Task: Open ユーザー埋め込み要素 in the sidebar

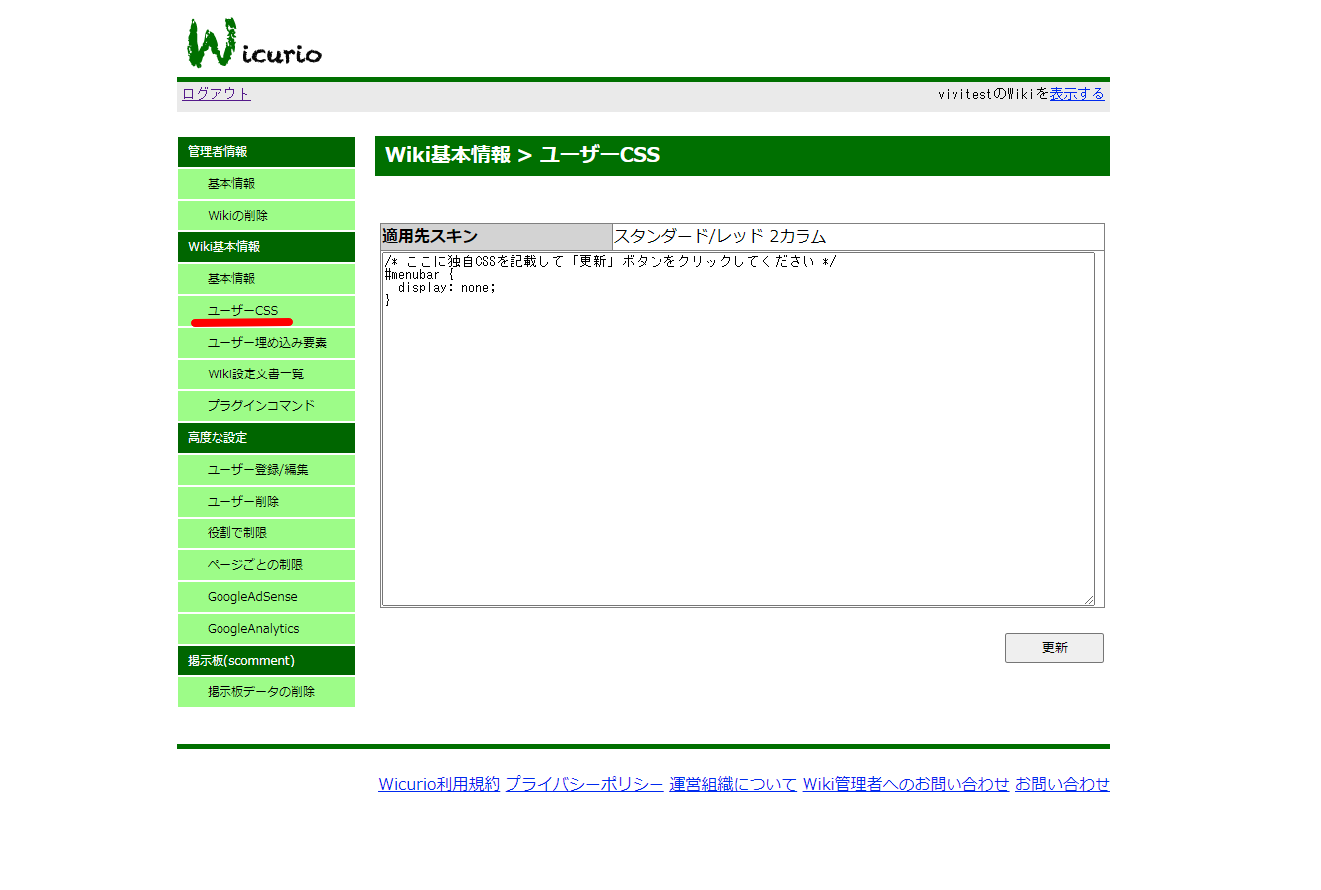Action: coord(266,343)
